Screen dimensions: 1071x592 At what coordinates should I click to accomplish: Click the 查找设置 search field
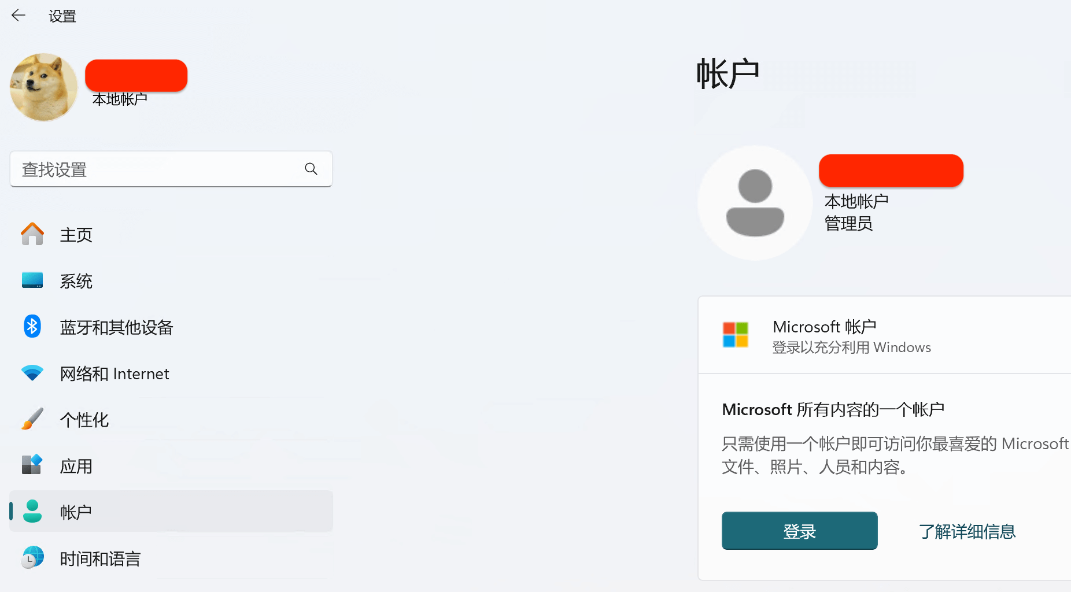coord(156,169)
